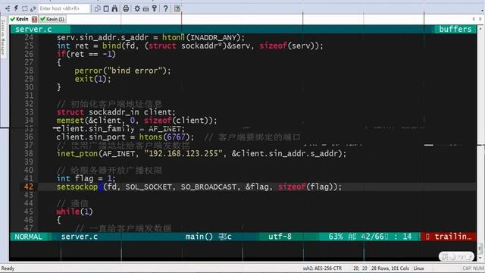Click the IP string "192.168.123.255"
Viewport: 485px width, 273px height.
tap(183, 153)
